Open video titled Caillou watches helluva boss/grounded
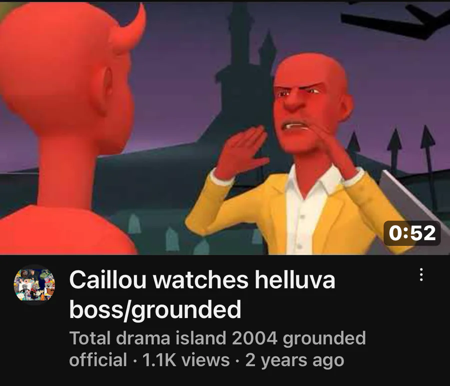This screenshot has width=450, height=386. coord(202,294)
